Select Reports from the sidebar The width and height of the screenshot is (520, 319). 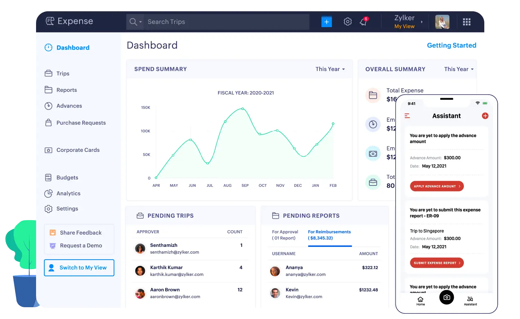(x=67, y=90)
